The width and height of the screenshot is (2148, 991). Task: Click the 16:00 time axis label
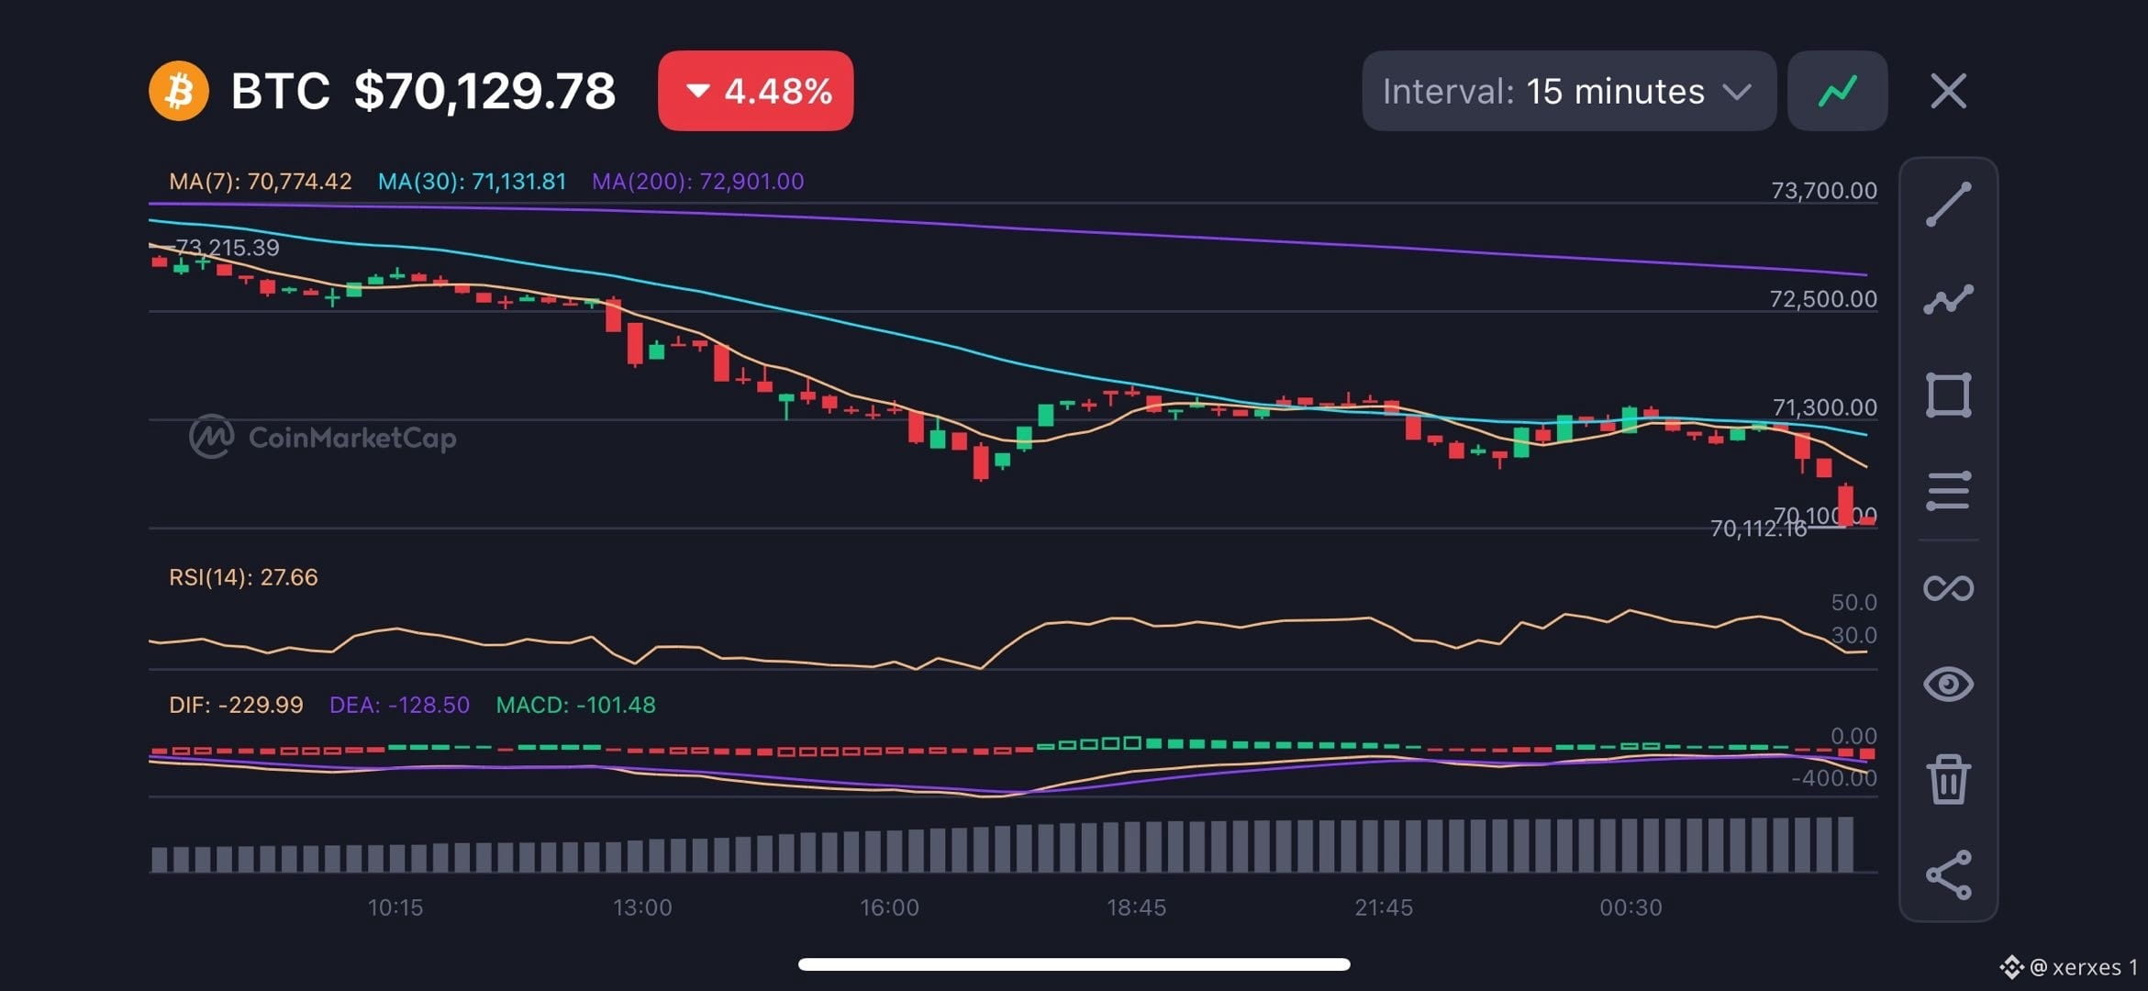click(889, 907)
